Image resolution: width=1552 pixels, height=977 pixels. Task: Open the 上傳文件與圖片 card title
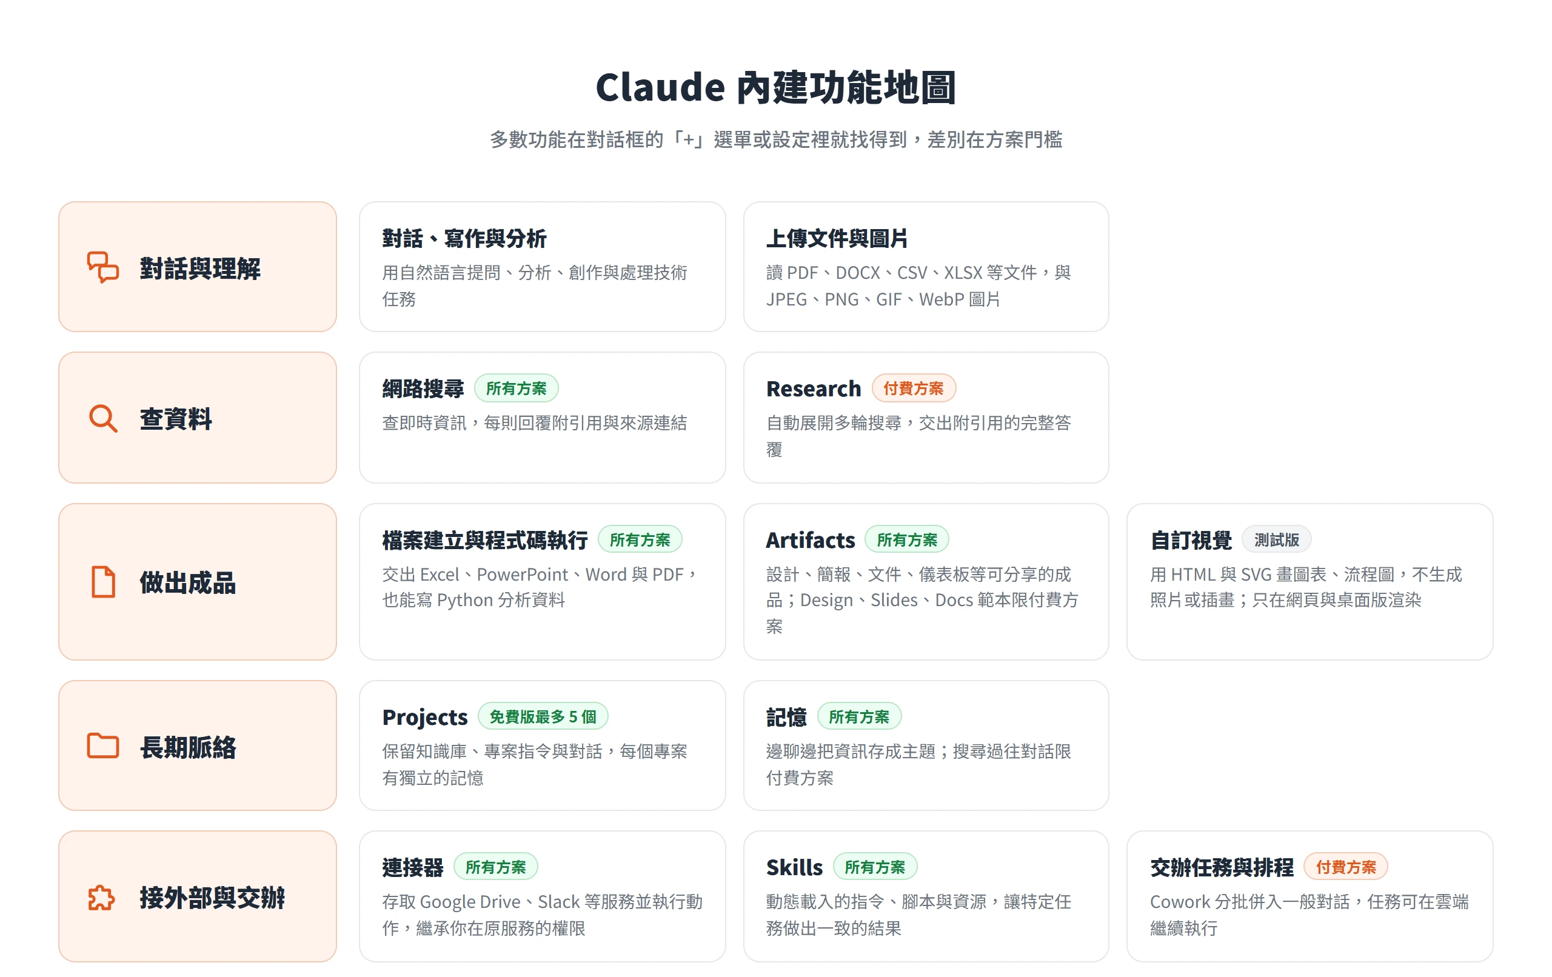pos(837,238)
